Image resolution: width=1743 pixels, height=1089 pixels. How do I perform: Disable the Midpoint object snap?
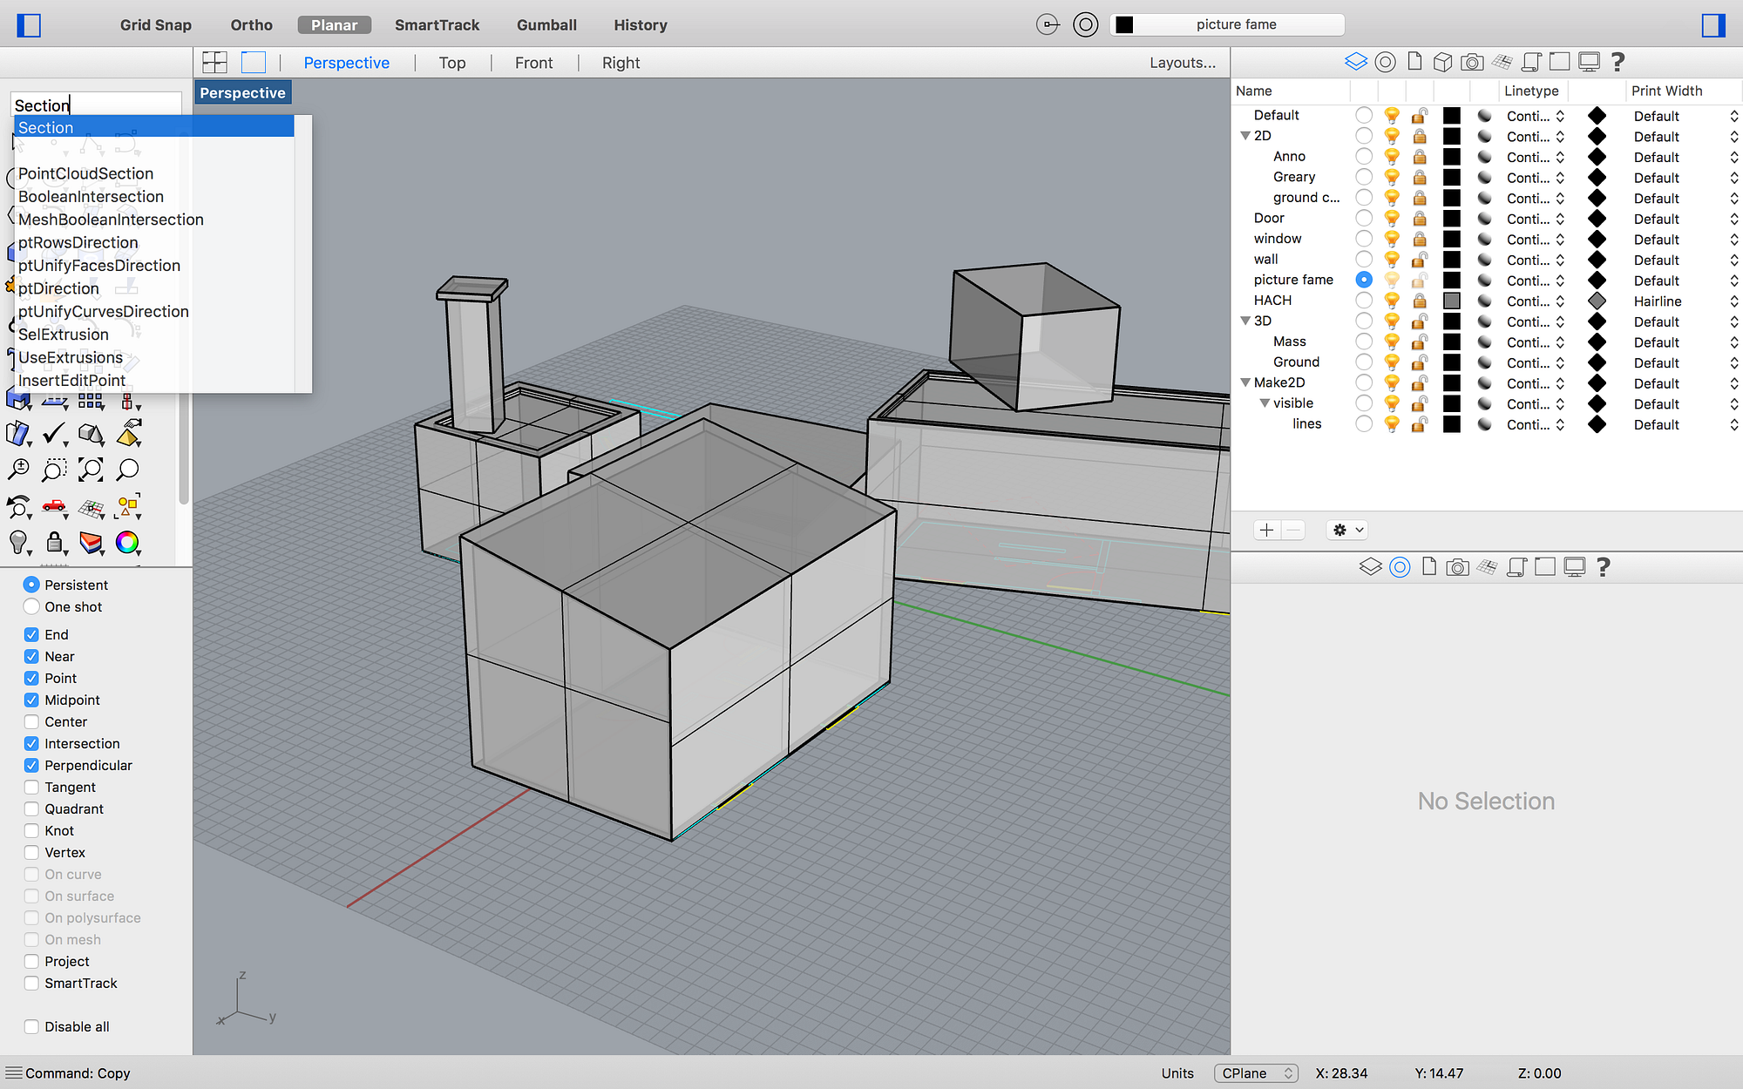click(31, 700)
